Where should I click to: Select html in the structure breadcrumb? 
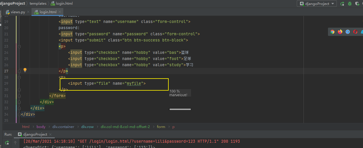coord(26,127)
